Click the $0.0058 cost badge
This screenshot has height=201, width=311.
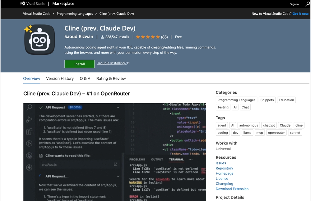coord(75,107)
